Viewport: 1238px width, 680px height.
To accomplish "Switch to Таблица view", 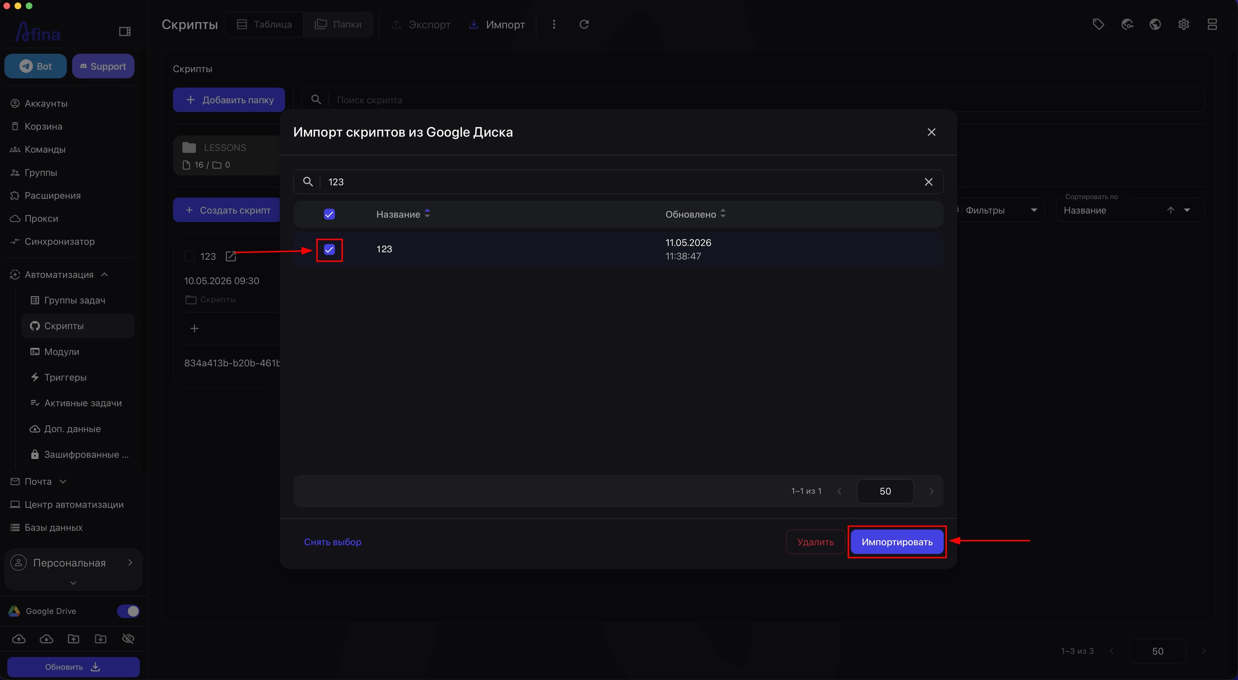I will [x=264, y=24].
